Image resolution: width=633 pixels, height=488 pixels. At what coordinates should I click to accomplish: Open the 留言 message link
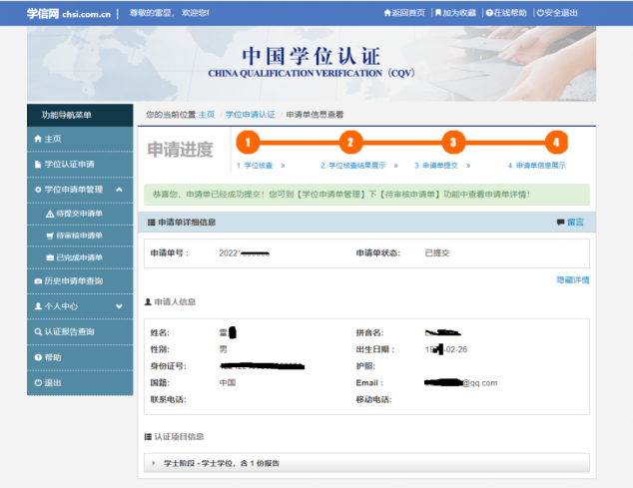click(570, 222)
